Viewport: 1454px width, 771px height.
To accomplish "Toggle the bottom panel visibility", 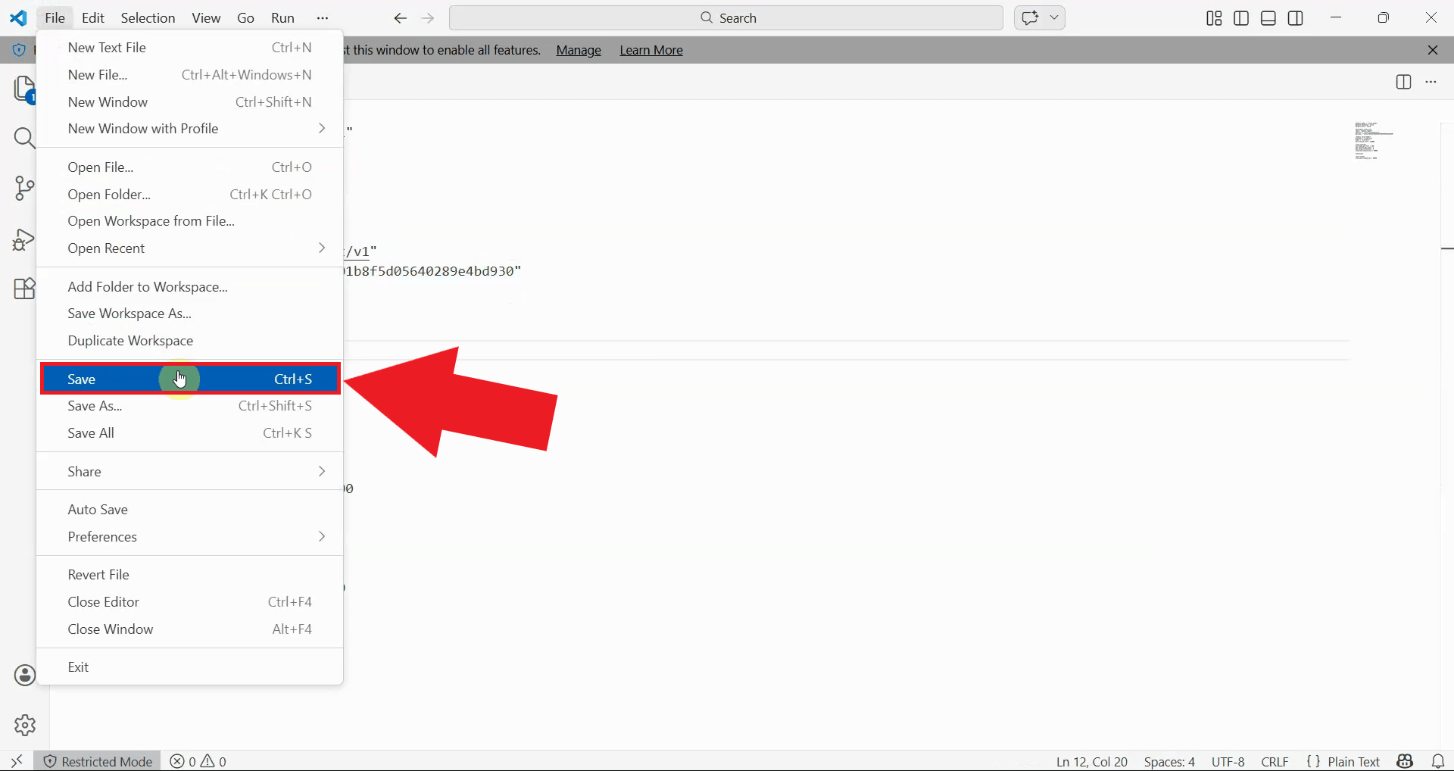I will (x=1268, y=17).
